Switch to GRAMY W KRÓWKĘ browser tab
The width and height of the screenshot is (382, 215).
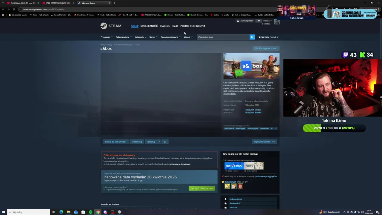click(x=58, y=3)
